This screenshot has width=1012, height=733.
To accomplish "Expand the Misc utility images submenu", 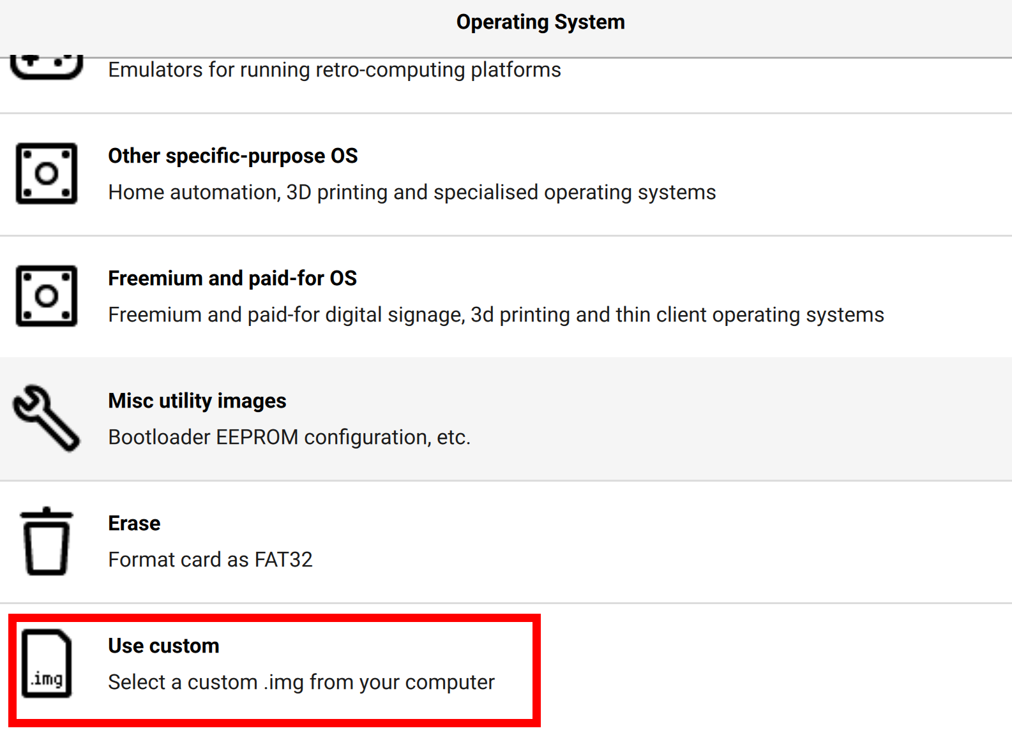I will pyautogui.click(x=197, y=401).
